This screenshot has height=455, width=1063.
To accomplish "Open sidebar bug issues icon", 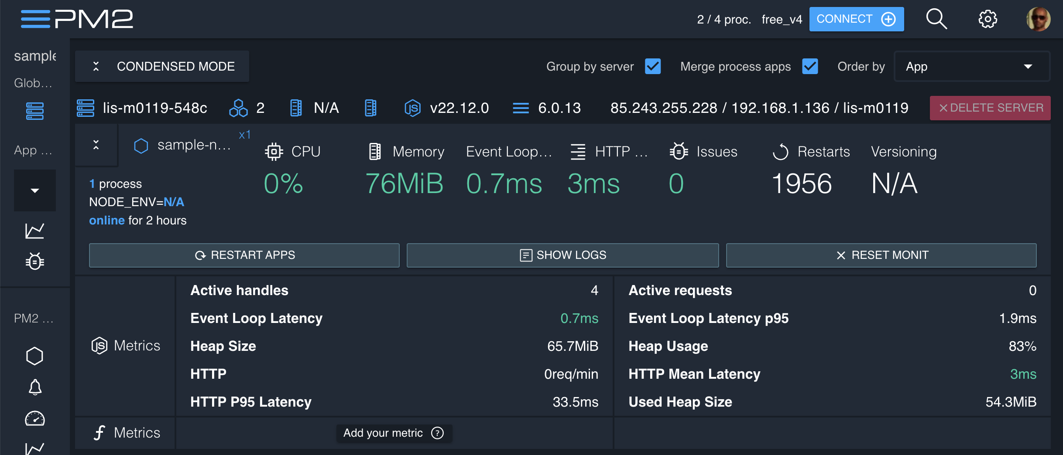I will point(35,261).
